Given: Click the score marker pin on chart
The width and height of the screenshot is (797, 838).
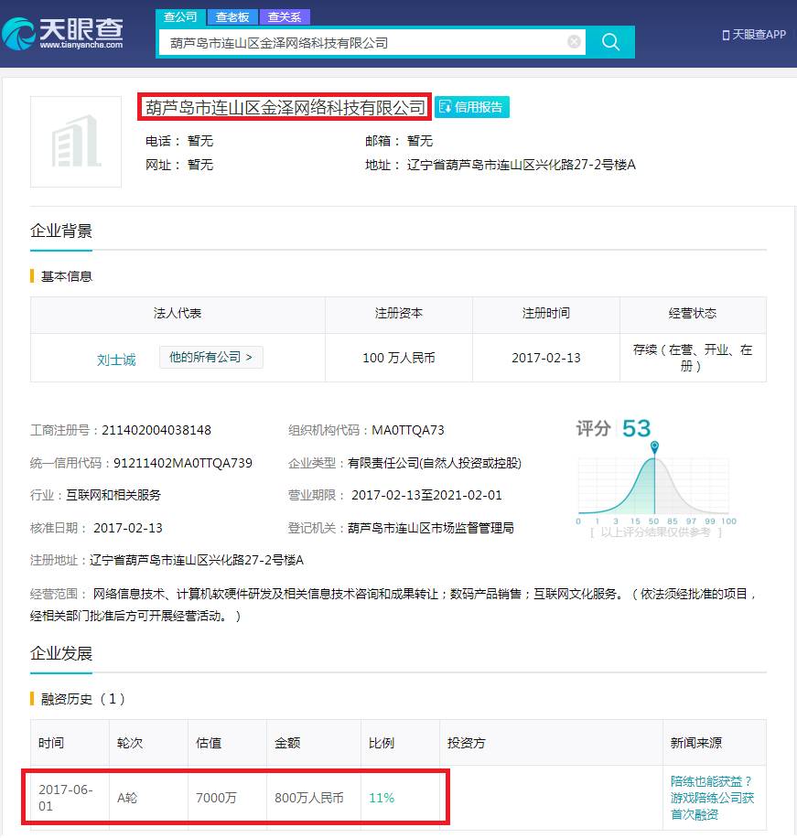Looking at the screenshot, I should pos(654,446).
